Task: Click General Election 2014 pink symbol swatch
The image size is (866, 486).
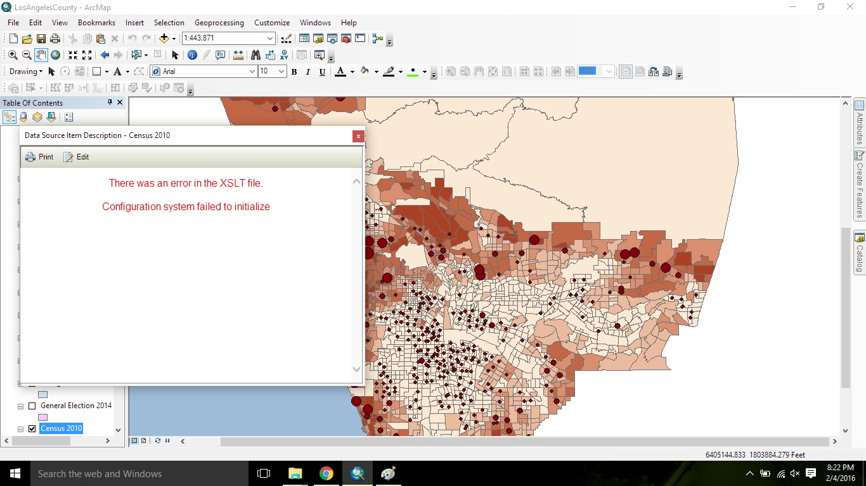Action: click(43, 418)
